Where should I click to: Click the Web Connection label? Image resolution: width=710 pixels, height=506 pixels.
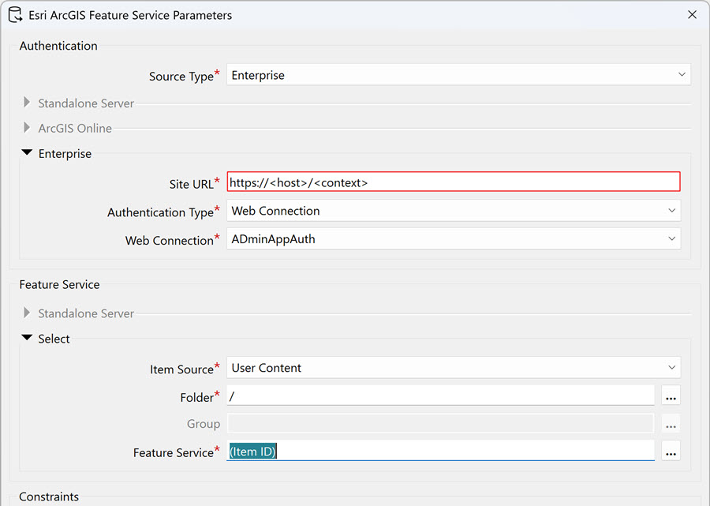(169, 240)
